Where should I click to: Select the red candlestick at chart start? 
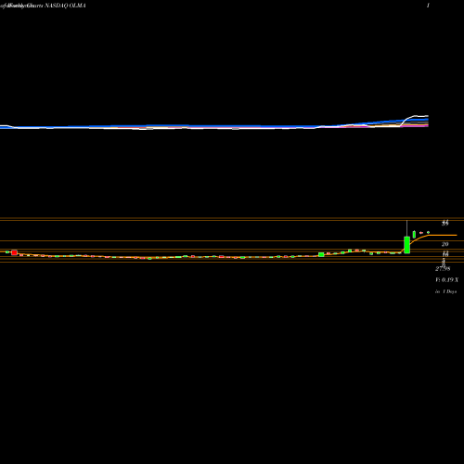pyautogui.click(x=14, y=252)
